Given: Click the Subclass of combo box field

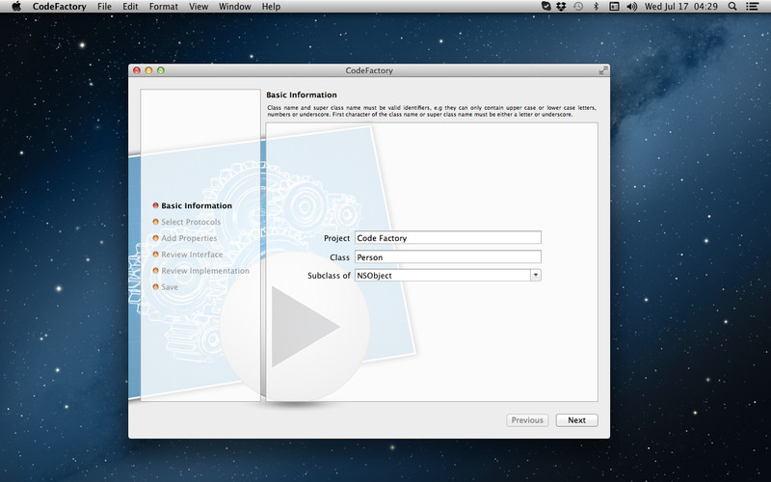Looking at the screenshot, I should coord(442,276).
